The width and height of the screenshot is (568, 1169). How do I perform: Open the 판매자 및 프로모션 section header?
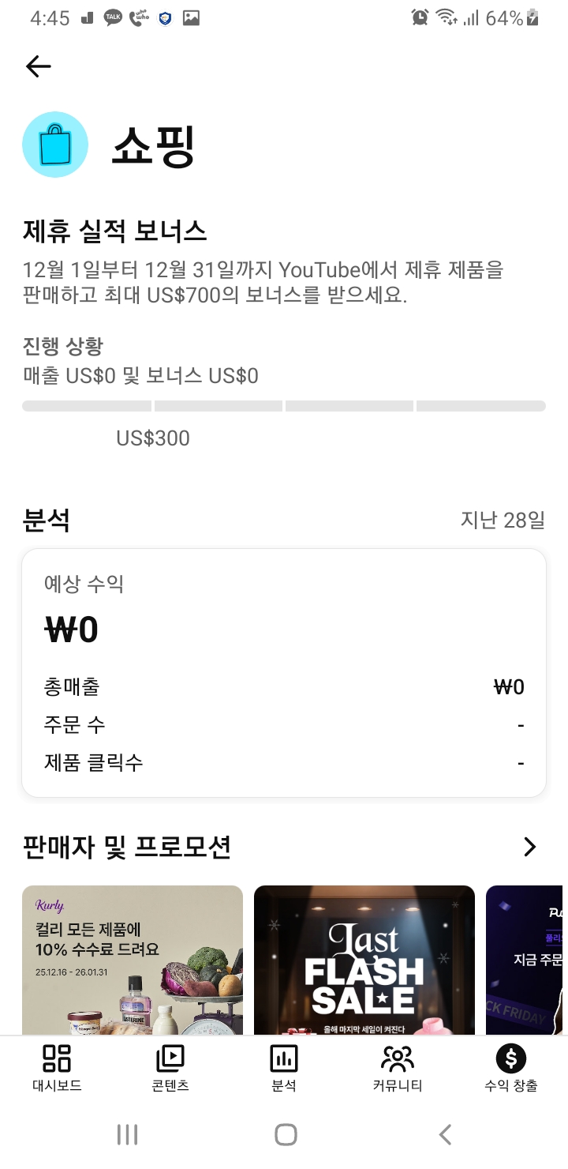[x=126, y=848]
